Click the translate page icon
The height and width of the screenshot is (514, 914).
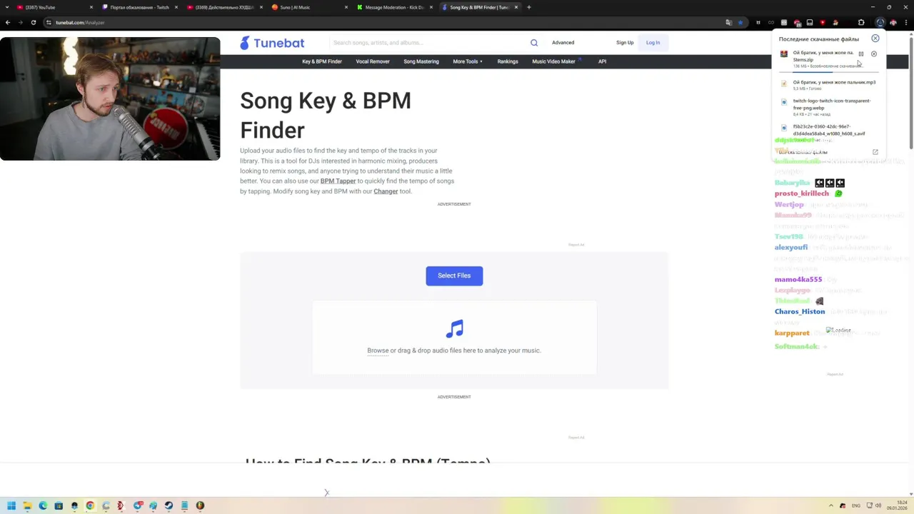(728, 22)
